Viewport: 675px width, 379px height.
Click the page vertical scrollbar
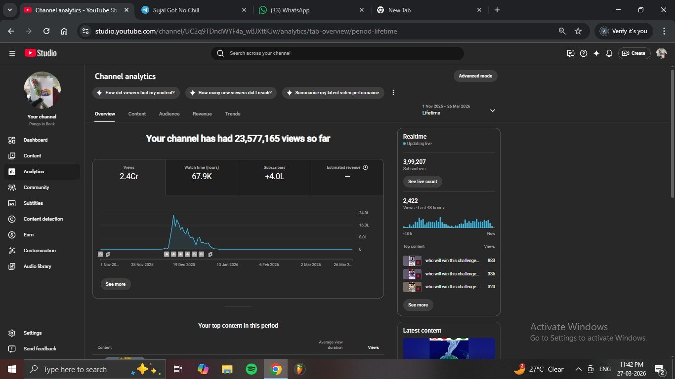(672, 133)
